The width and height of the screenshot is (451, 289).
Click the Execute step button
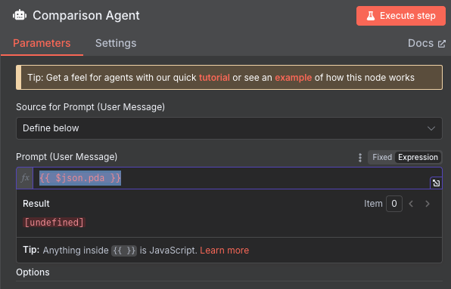coord(401,16)
